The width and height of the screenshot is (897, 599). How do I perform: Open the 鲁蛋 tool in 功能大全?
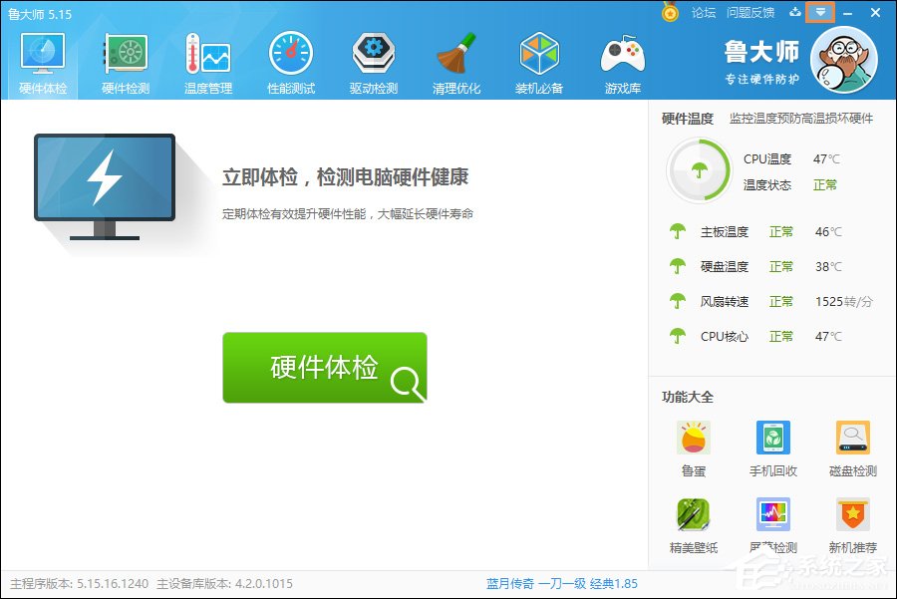coord(693,437)
